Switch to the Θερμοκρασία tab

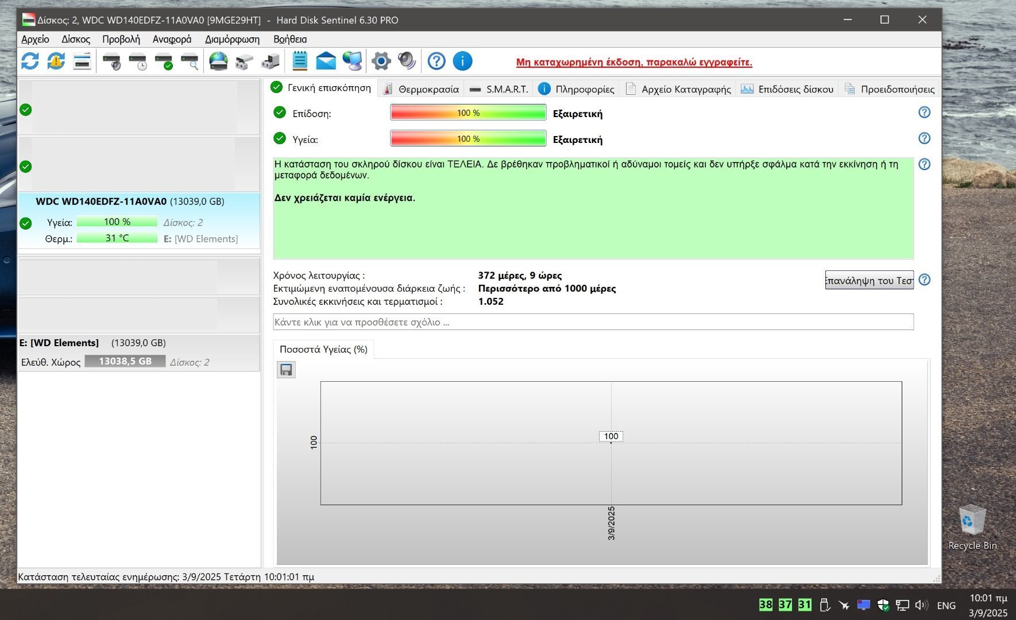click(x=421, y=89)
